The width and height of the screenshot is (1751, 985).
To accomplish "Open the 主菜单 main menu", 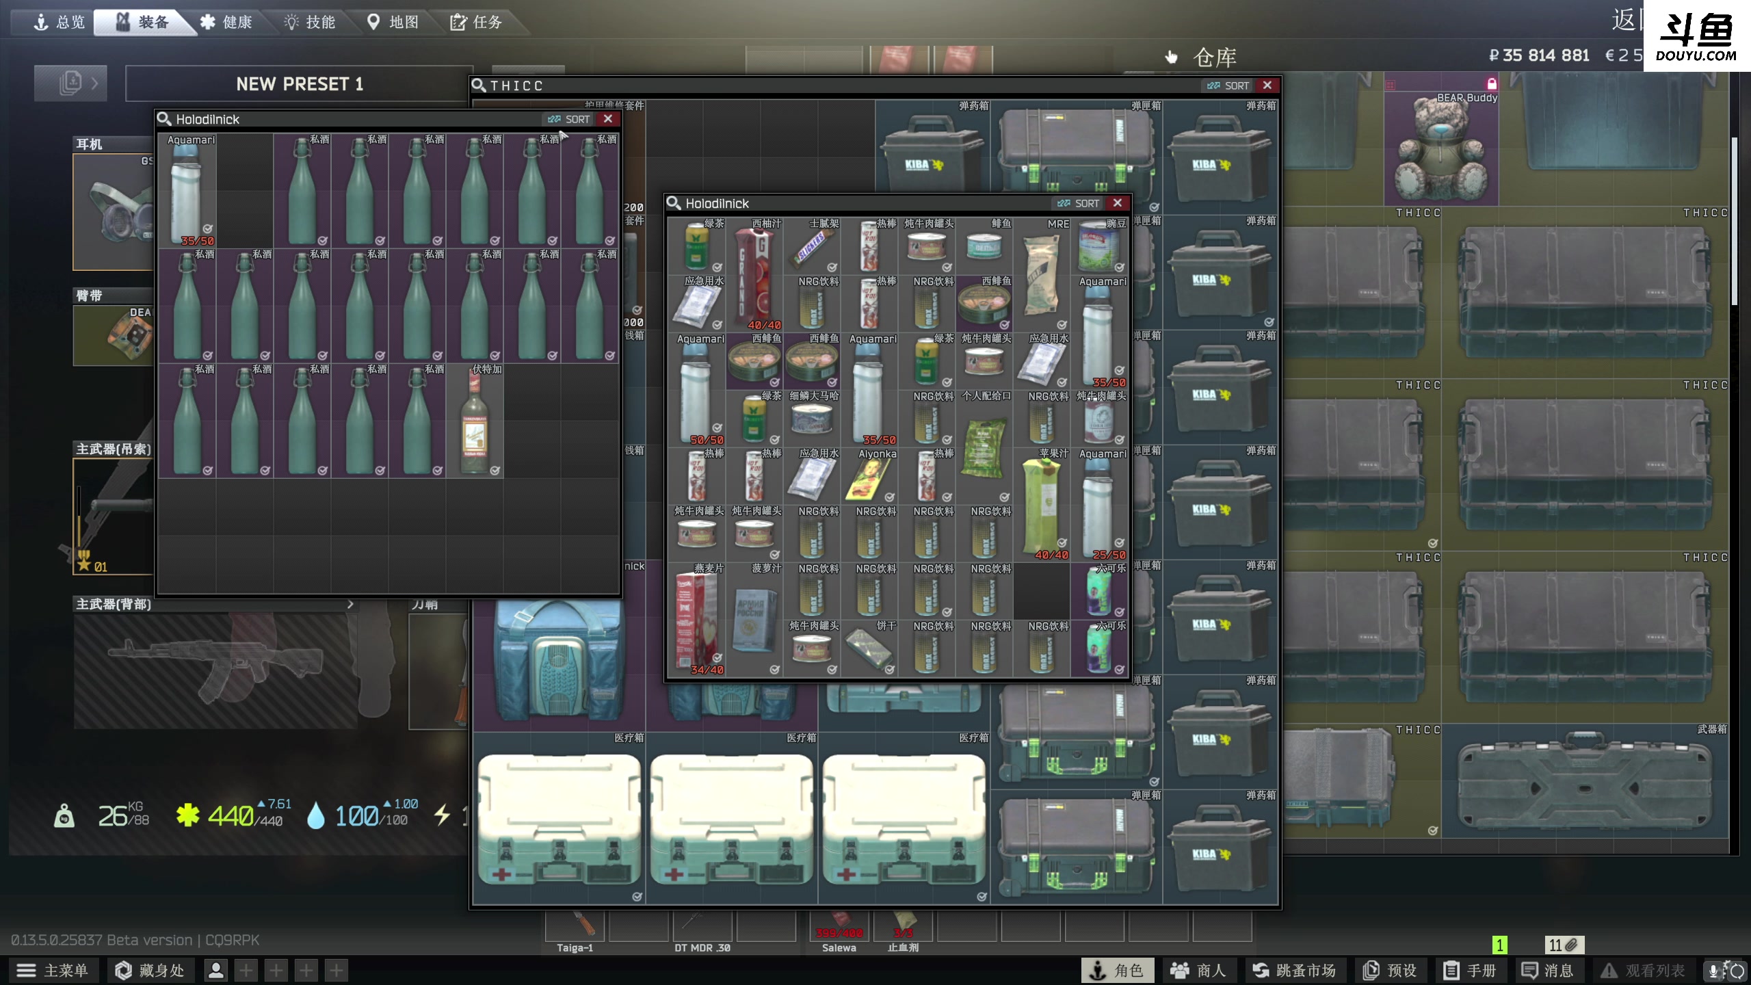I will click(53, 970).
